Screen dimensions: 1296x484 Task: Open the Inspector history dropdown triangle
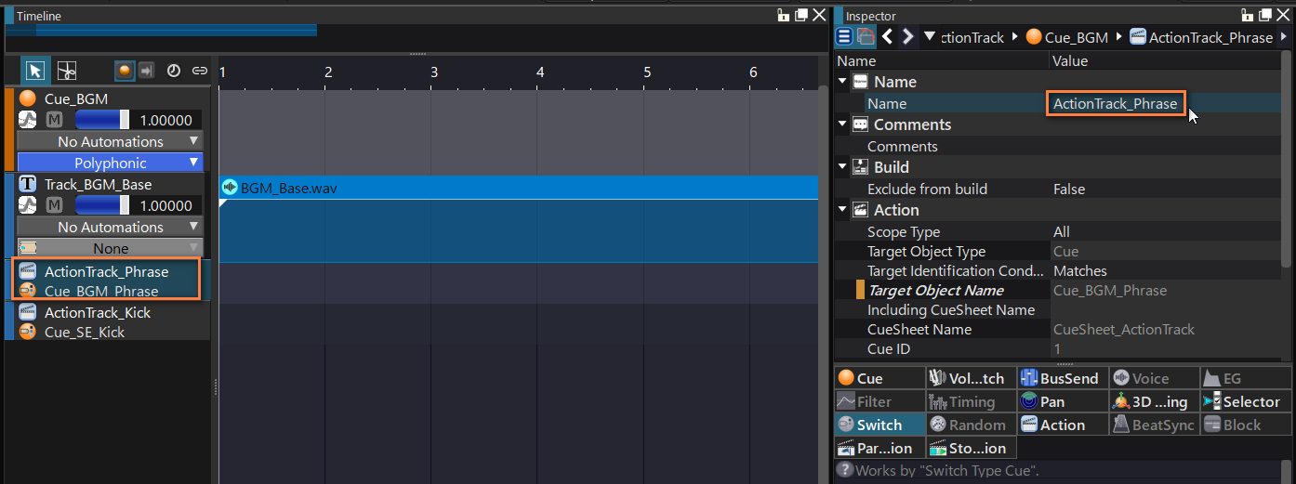(x=930, y=37)
